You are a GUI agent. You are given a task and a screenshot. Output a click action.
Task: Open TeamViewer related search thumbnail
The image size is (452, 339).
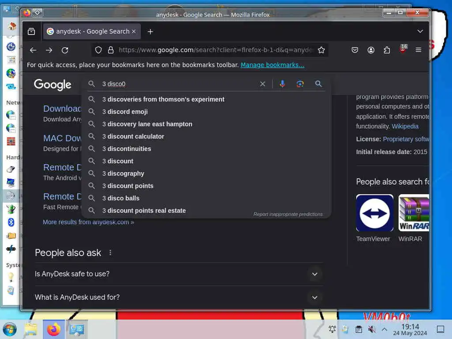tap(375, 213)
